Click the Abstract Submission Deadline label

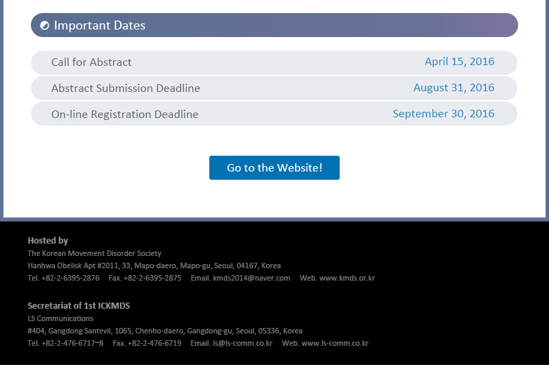[x=126, y=89]
